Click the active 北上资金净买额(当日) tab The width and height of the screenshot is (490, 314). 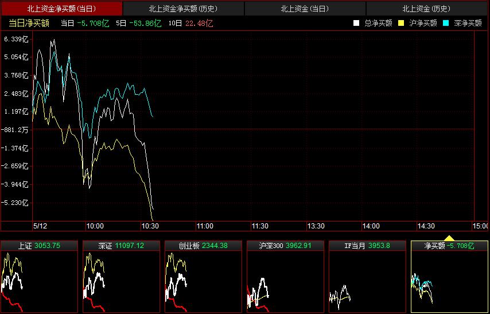coord(61,9)
